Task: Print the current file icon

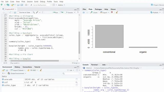Action: coord(26,5)
